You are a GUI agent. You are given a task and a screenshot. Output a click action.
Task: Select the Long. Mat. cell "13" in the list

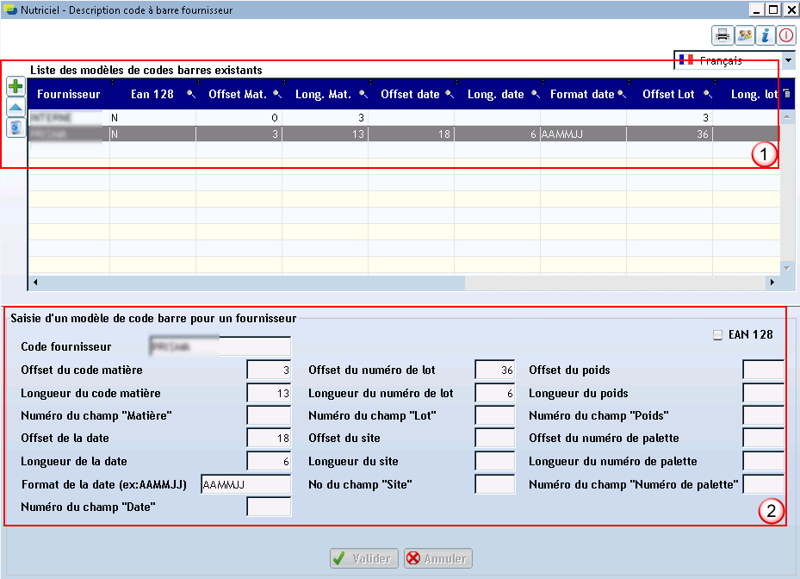[325, 134]
